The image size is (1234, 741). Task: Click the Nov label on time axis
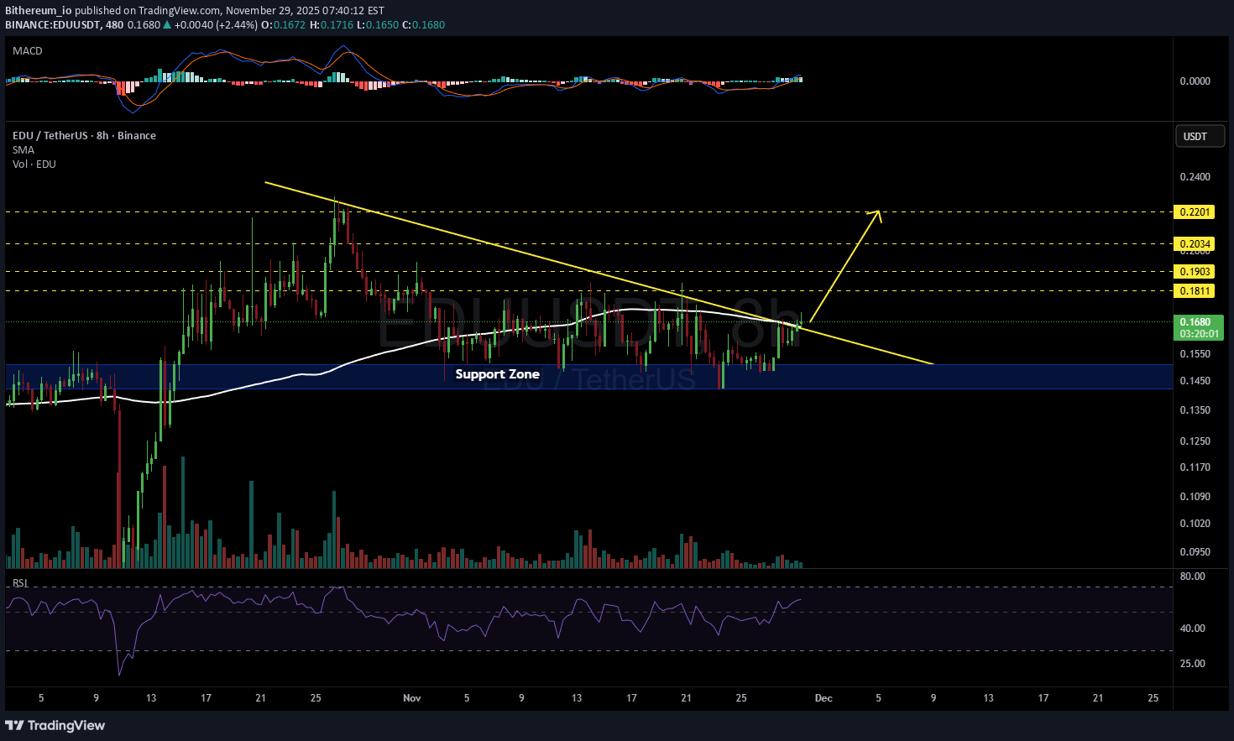(411, 698)
